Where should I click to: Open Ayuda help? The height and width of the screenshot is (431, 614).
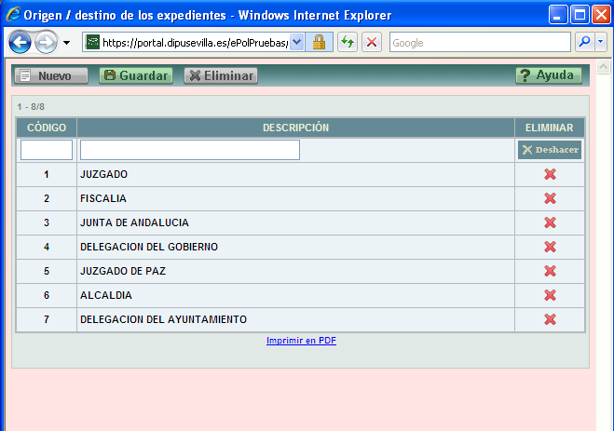coord(548,75)
